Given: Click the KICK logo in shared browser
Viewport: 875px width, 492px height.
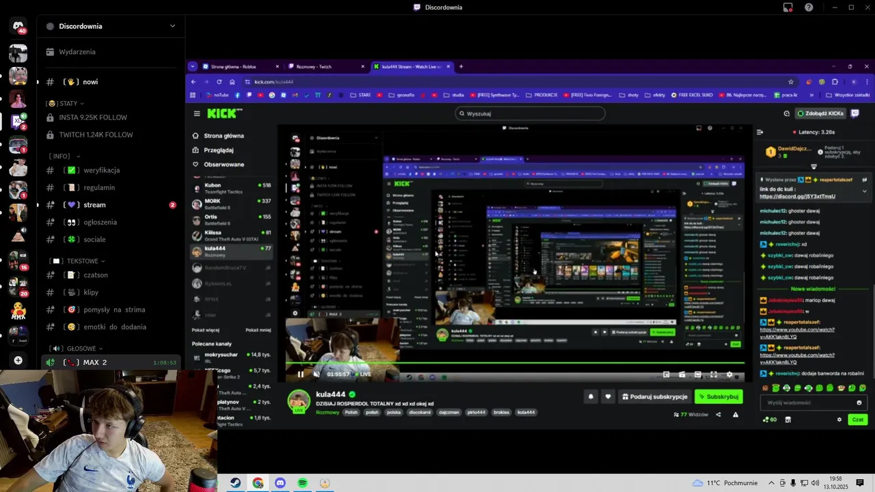Looking at the screenshot, I should pos(225,113).
